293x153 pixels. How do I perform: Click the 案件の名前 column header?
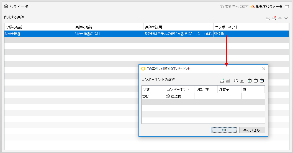click(109, 27)
